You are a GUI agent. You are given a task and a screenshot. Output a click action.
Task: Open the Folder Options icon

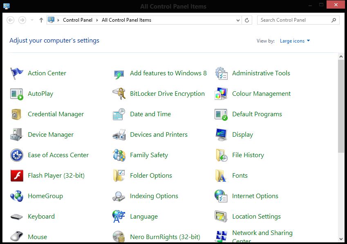click(x=119, y=176)
